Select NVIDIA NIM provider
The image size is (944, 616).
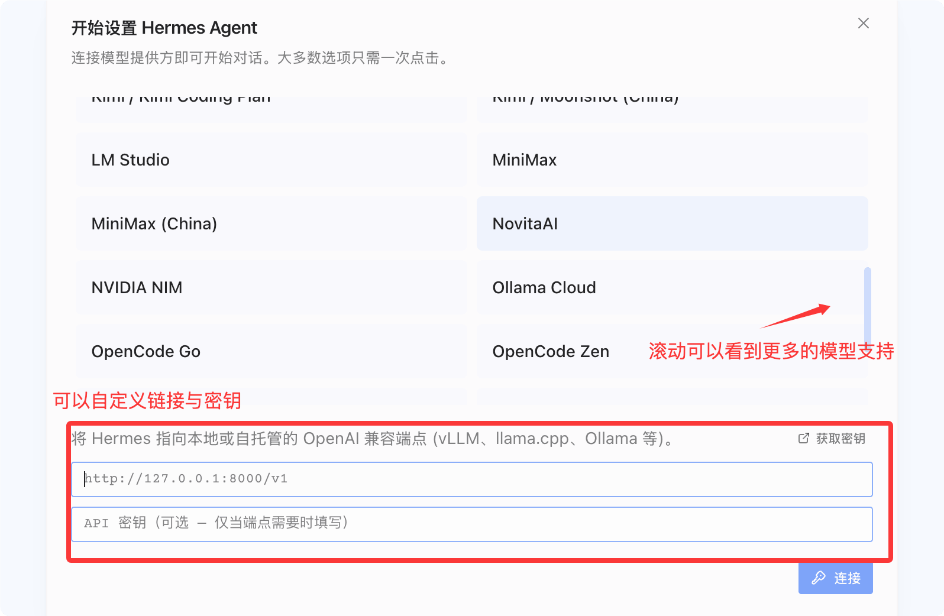271,287
